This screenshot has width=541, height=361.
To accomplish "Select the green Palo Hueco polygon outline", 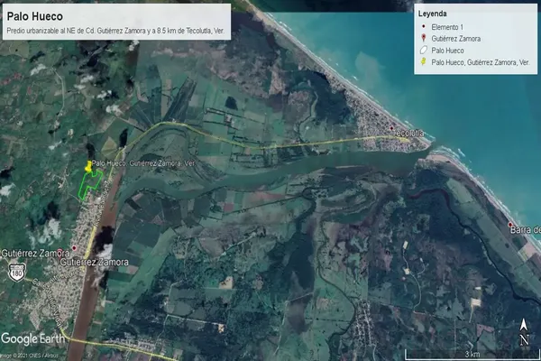I will tap(87, 183).
